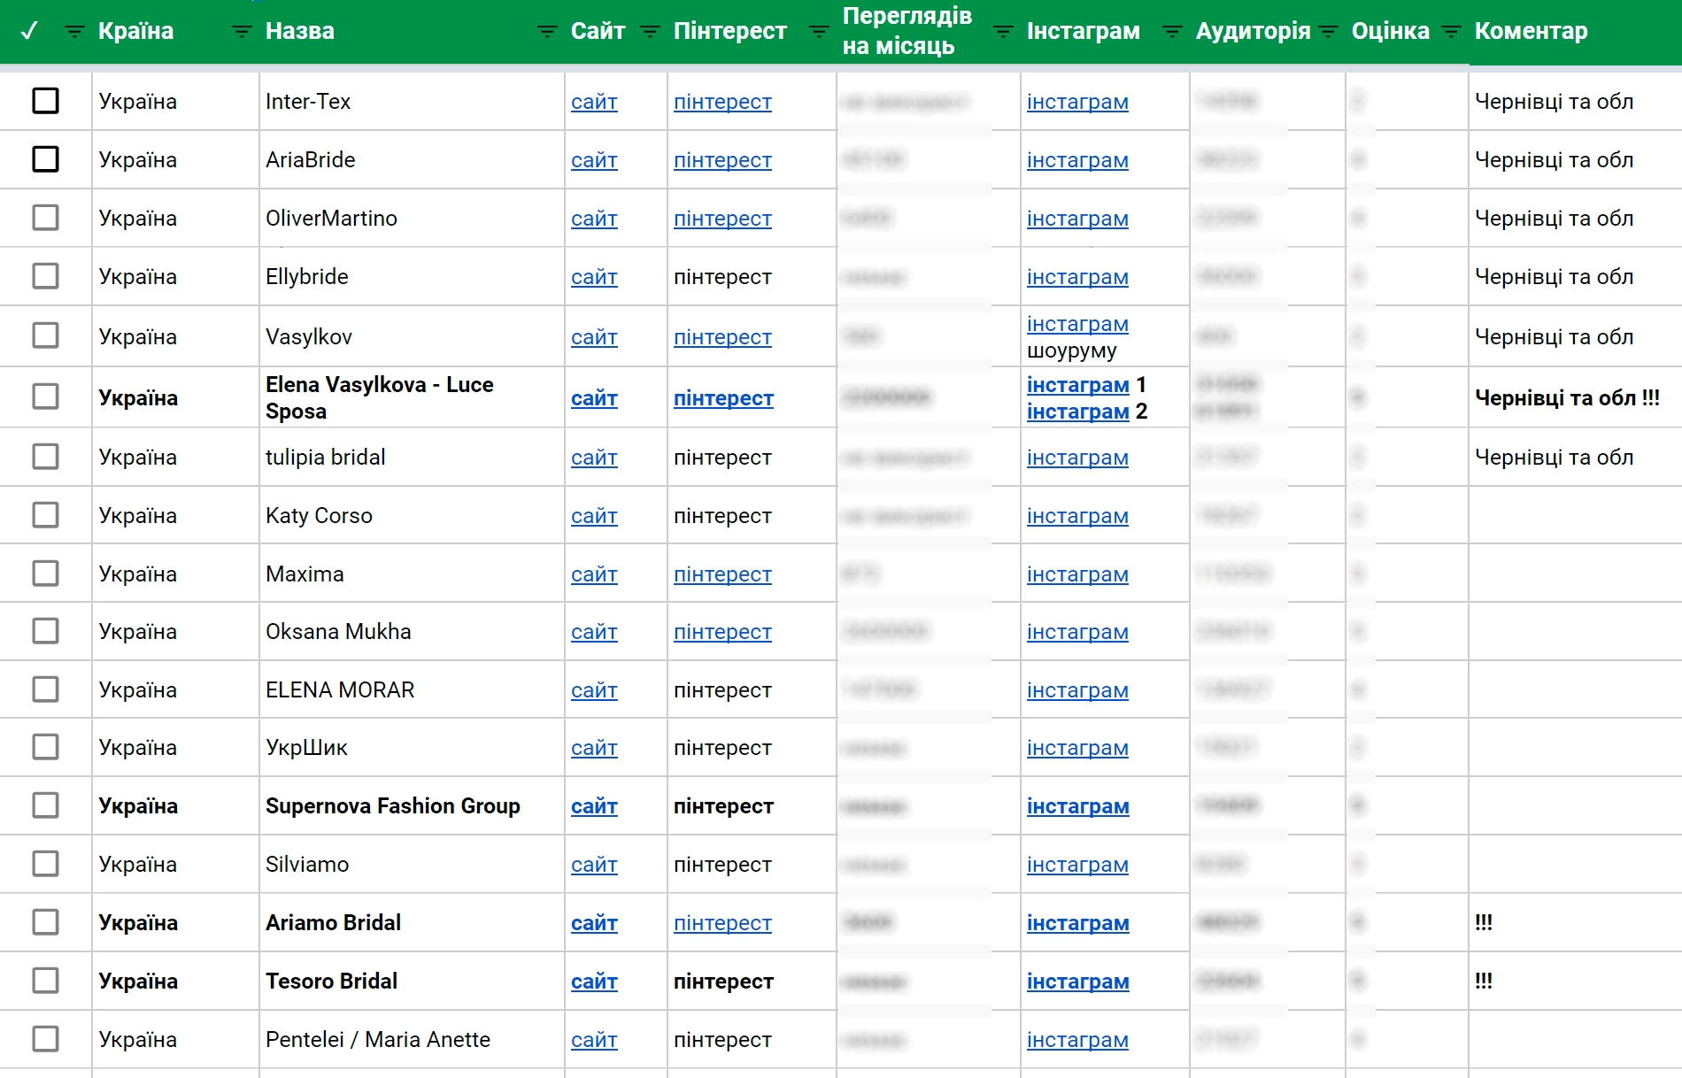Select cell 'Supernova Fashion Group'

click(393, 805)
